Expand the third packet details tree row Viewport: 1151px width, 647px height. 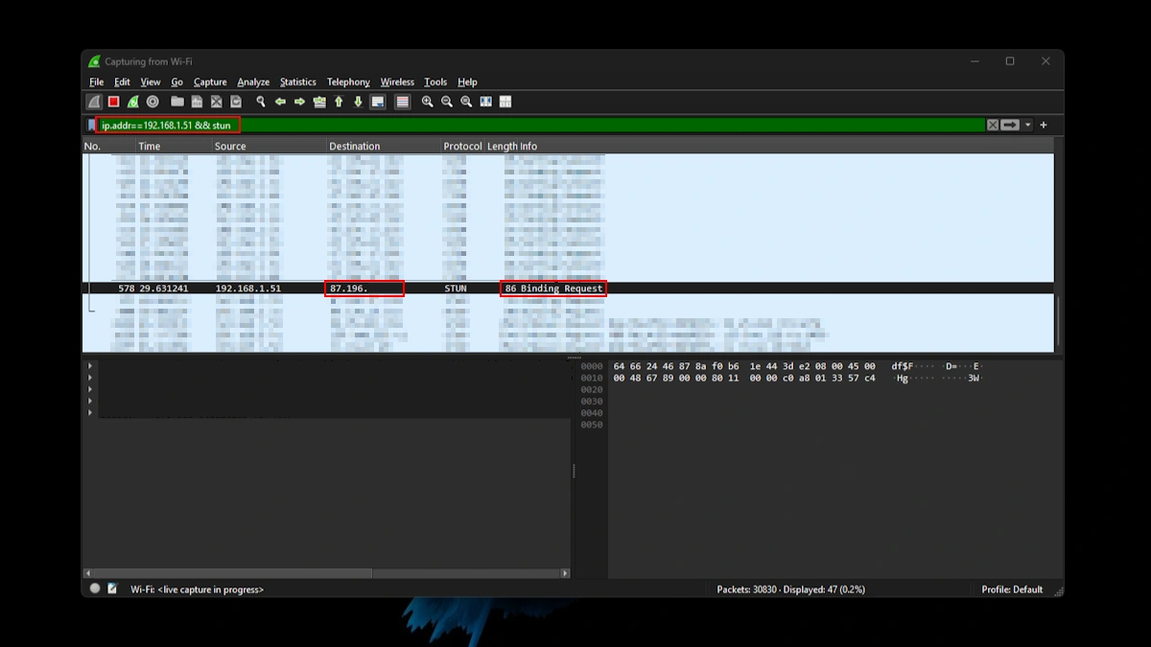click(x=91, y=389)
